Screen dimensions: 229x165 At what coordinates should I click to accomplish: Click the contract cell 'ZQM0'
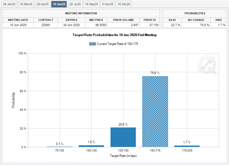pos(46,25)
